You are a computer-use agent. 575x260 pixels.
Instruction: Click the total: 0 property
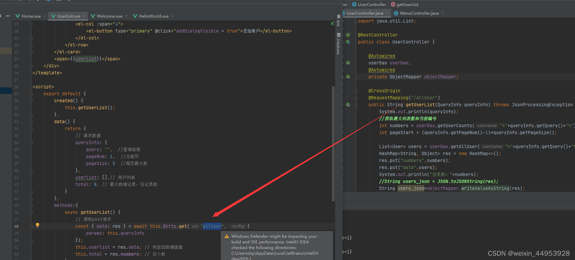[x=87, y=184]
